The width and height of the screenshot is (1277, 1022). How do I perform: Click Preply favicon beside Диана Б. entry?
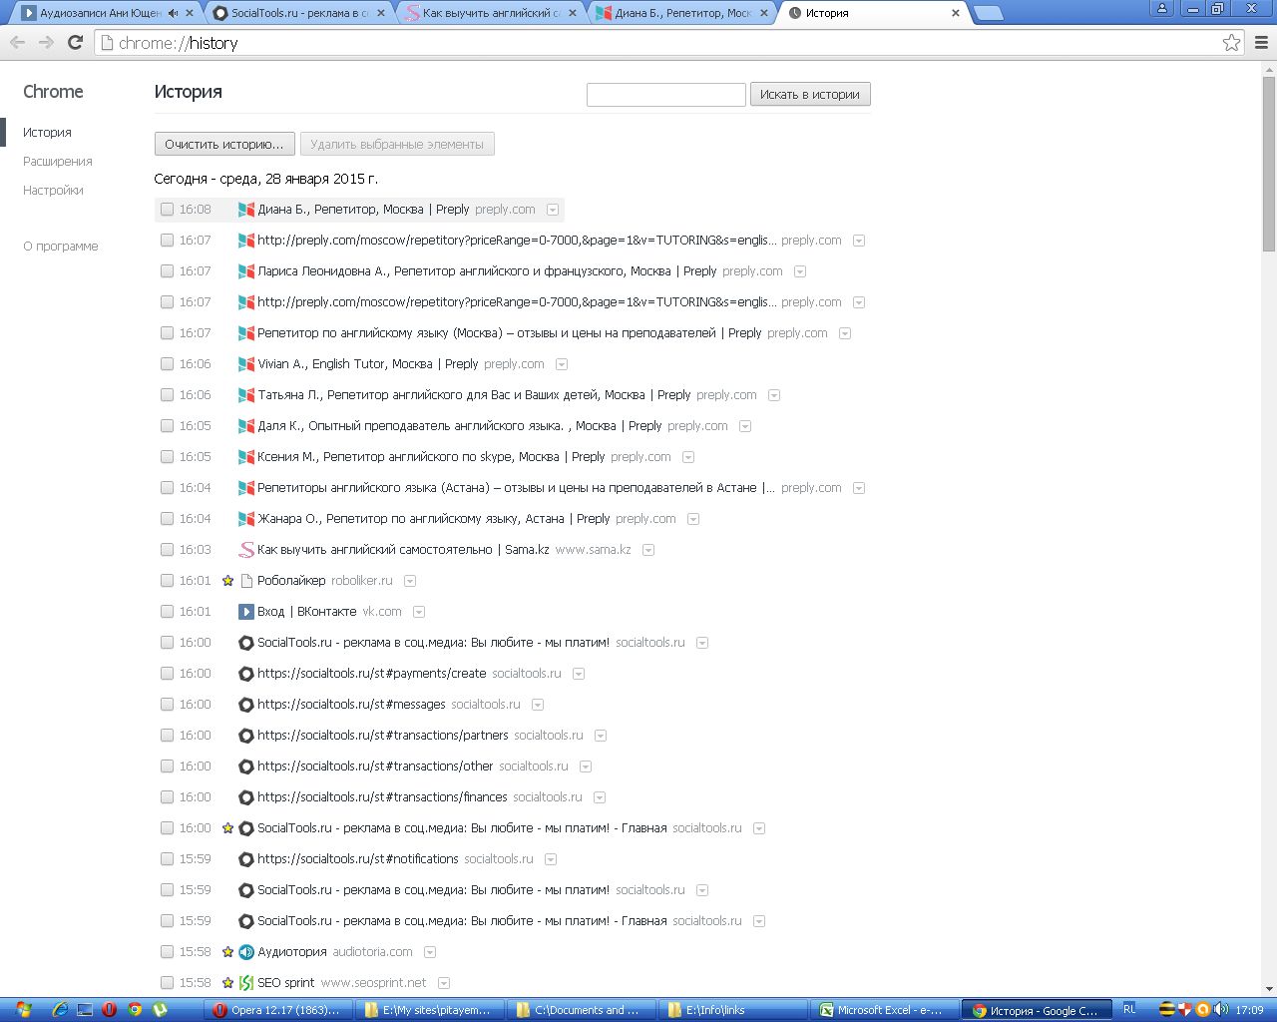tap(245, 210)
